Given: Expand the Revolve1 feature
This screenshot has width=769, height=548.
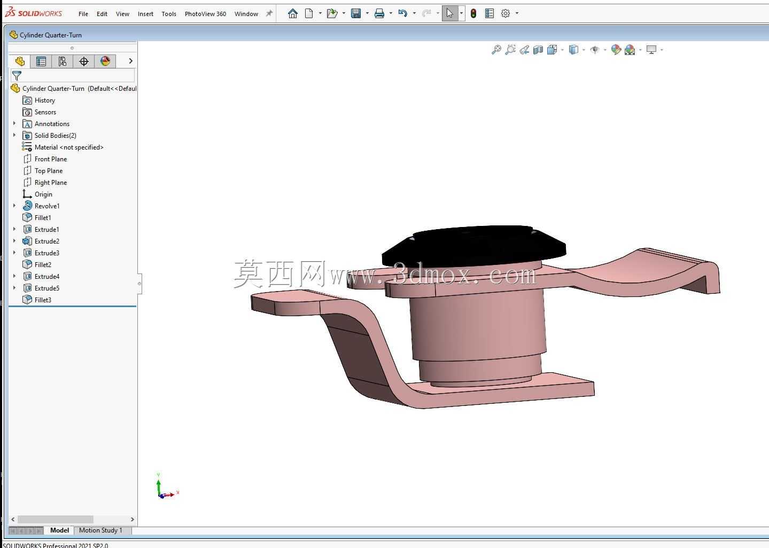Looking at the screenshot, I should click(14, 206).
